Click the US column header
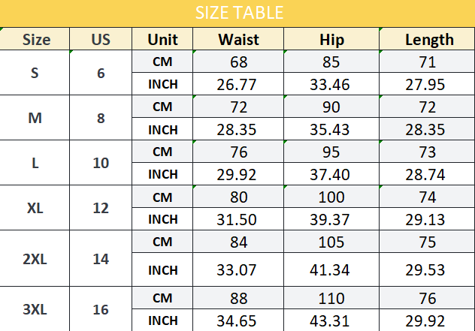This screenshot has height=331, width=475. [x=101, y=39]
